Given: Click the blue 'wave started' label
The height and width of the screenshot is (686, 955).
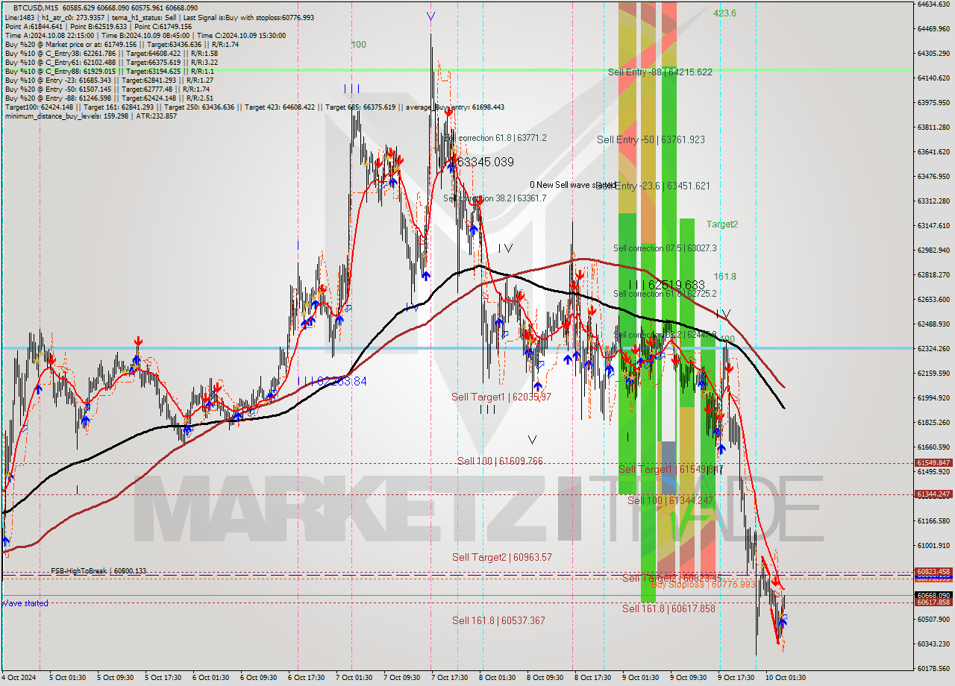Looking at the screenshot, I should (x=25, y=603).
